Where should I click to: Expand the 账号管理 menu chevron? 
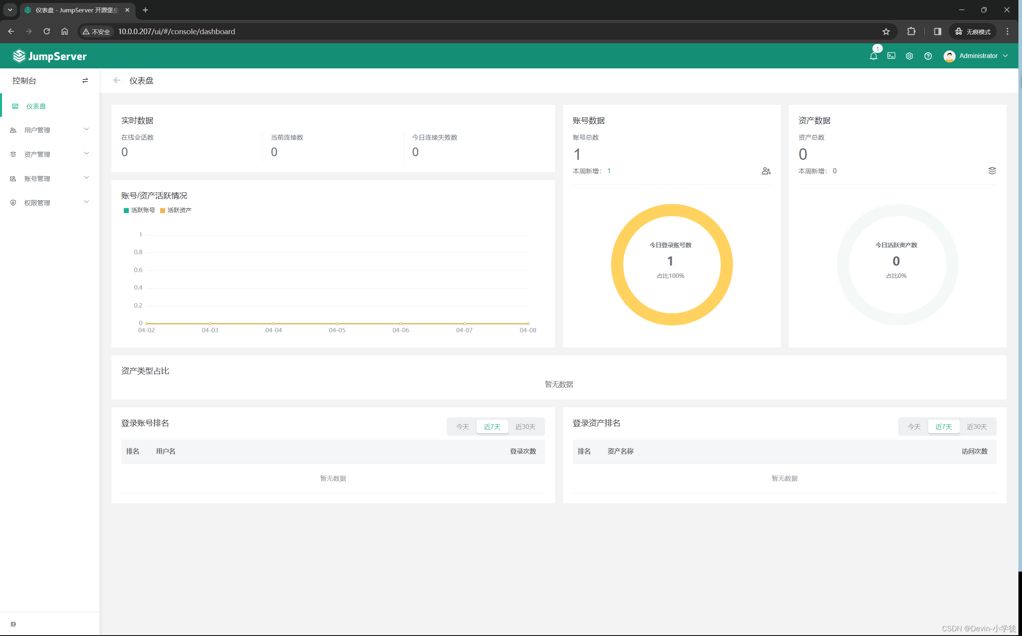[x=86, y=178]
